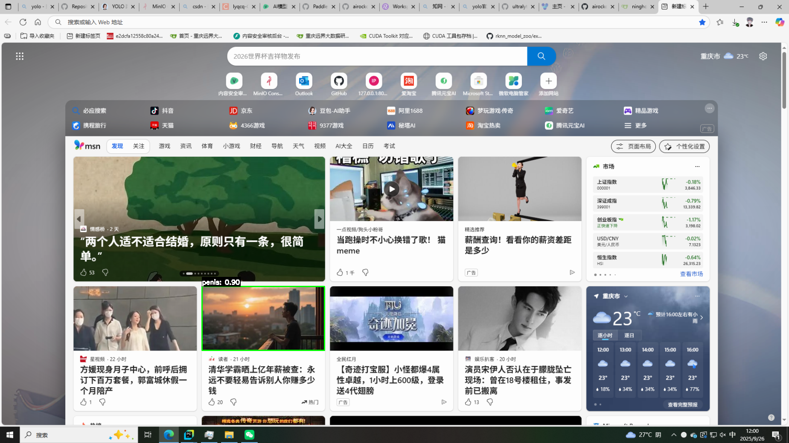Advance the news carousel with next arrow
The height and width of the screenshot is (443, 789).
point(319,219)
